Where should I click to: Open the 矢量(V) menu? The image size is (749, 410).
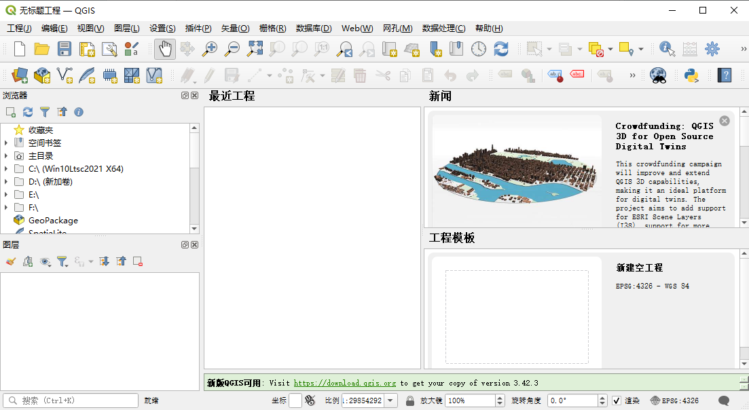pos(235,28)
